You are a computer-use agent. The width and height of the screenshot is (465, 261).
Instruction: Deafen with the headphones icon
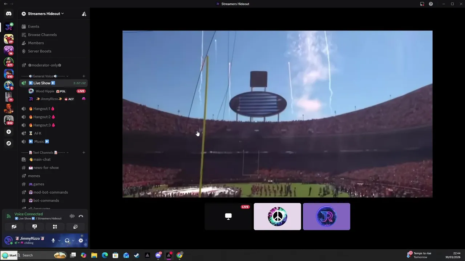click(67, 240)
